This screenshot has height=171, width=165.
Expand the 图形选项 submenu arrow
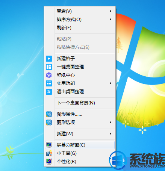pyautogui.click(x=111, y=123)
